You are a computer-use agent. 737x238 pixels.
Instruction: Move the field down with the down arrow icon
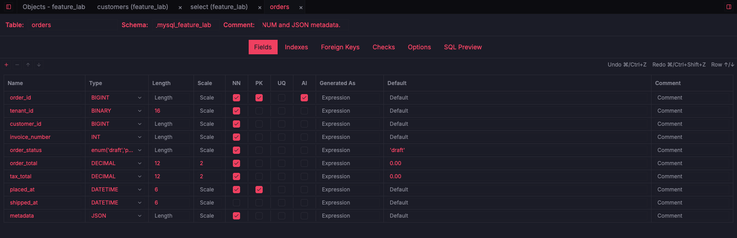[x=39, y=65]
